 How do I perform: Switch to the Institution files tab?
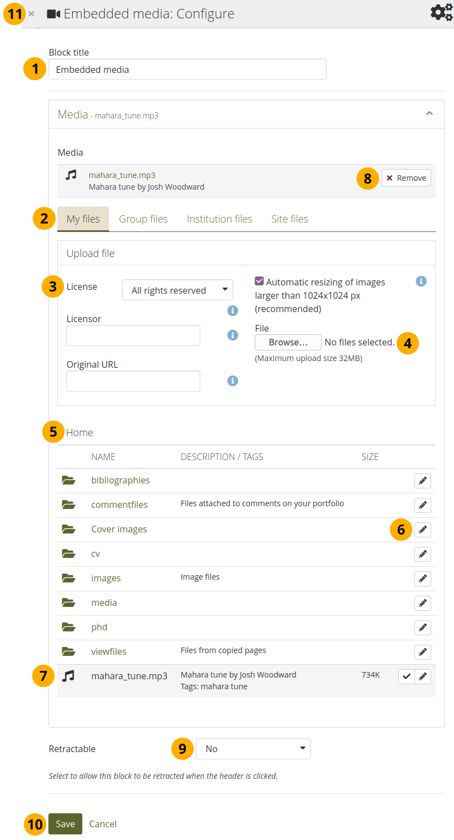coord(219,219)
